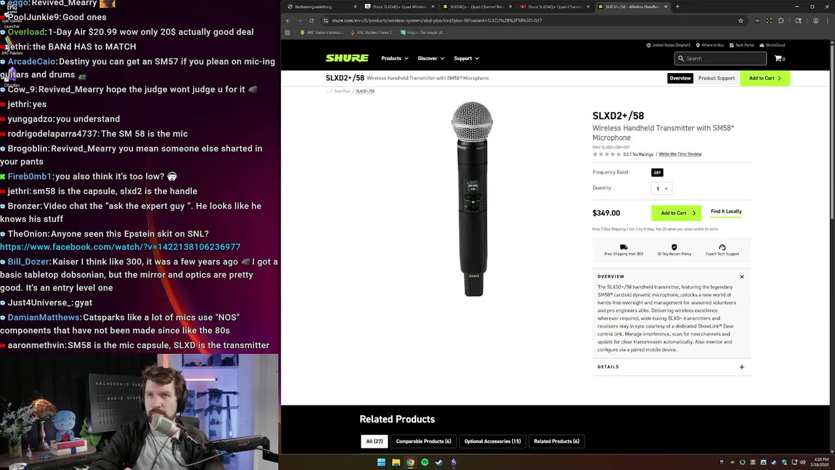Switch to the red-icon Shure SLXD4Q+ Quad-Channel tab
Viewport: 835px width, 470px height.
point(554,7)
